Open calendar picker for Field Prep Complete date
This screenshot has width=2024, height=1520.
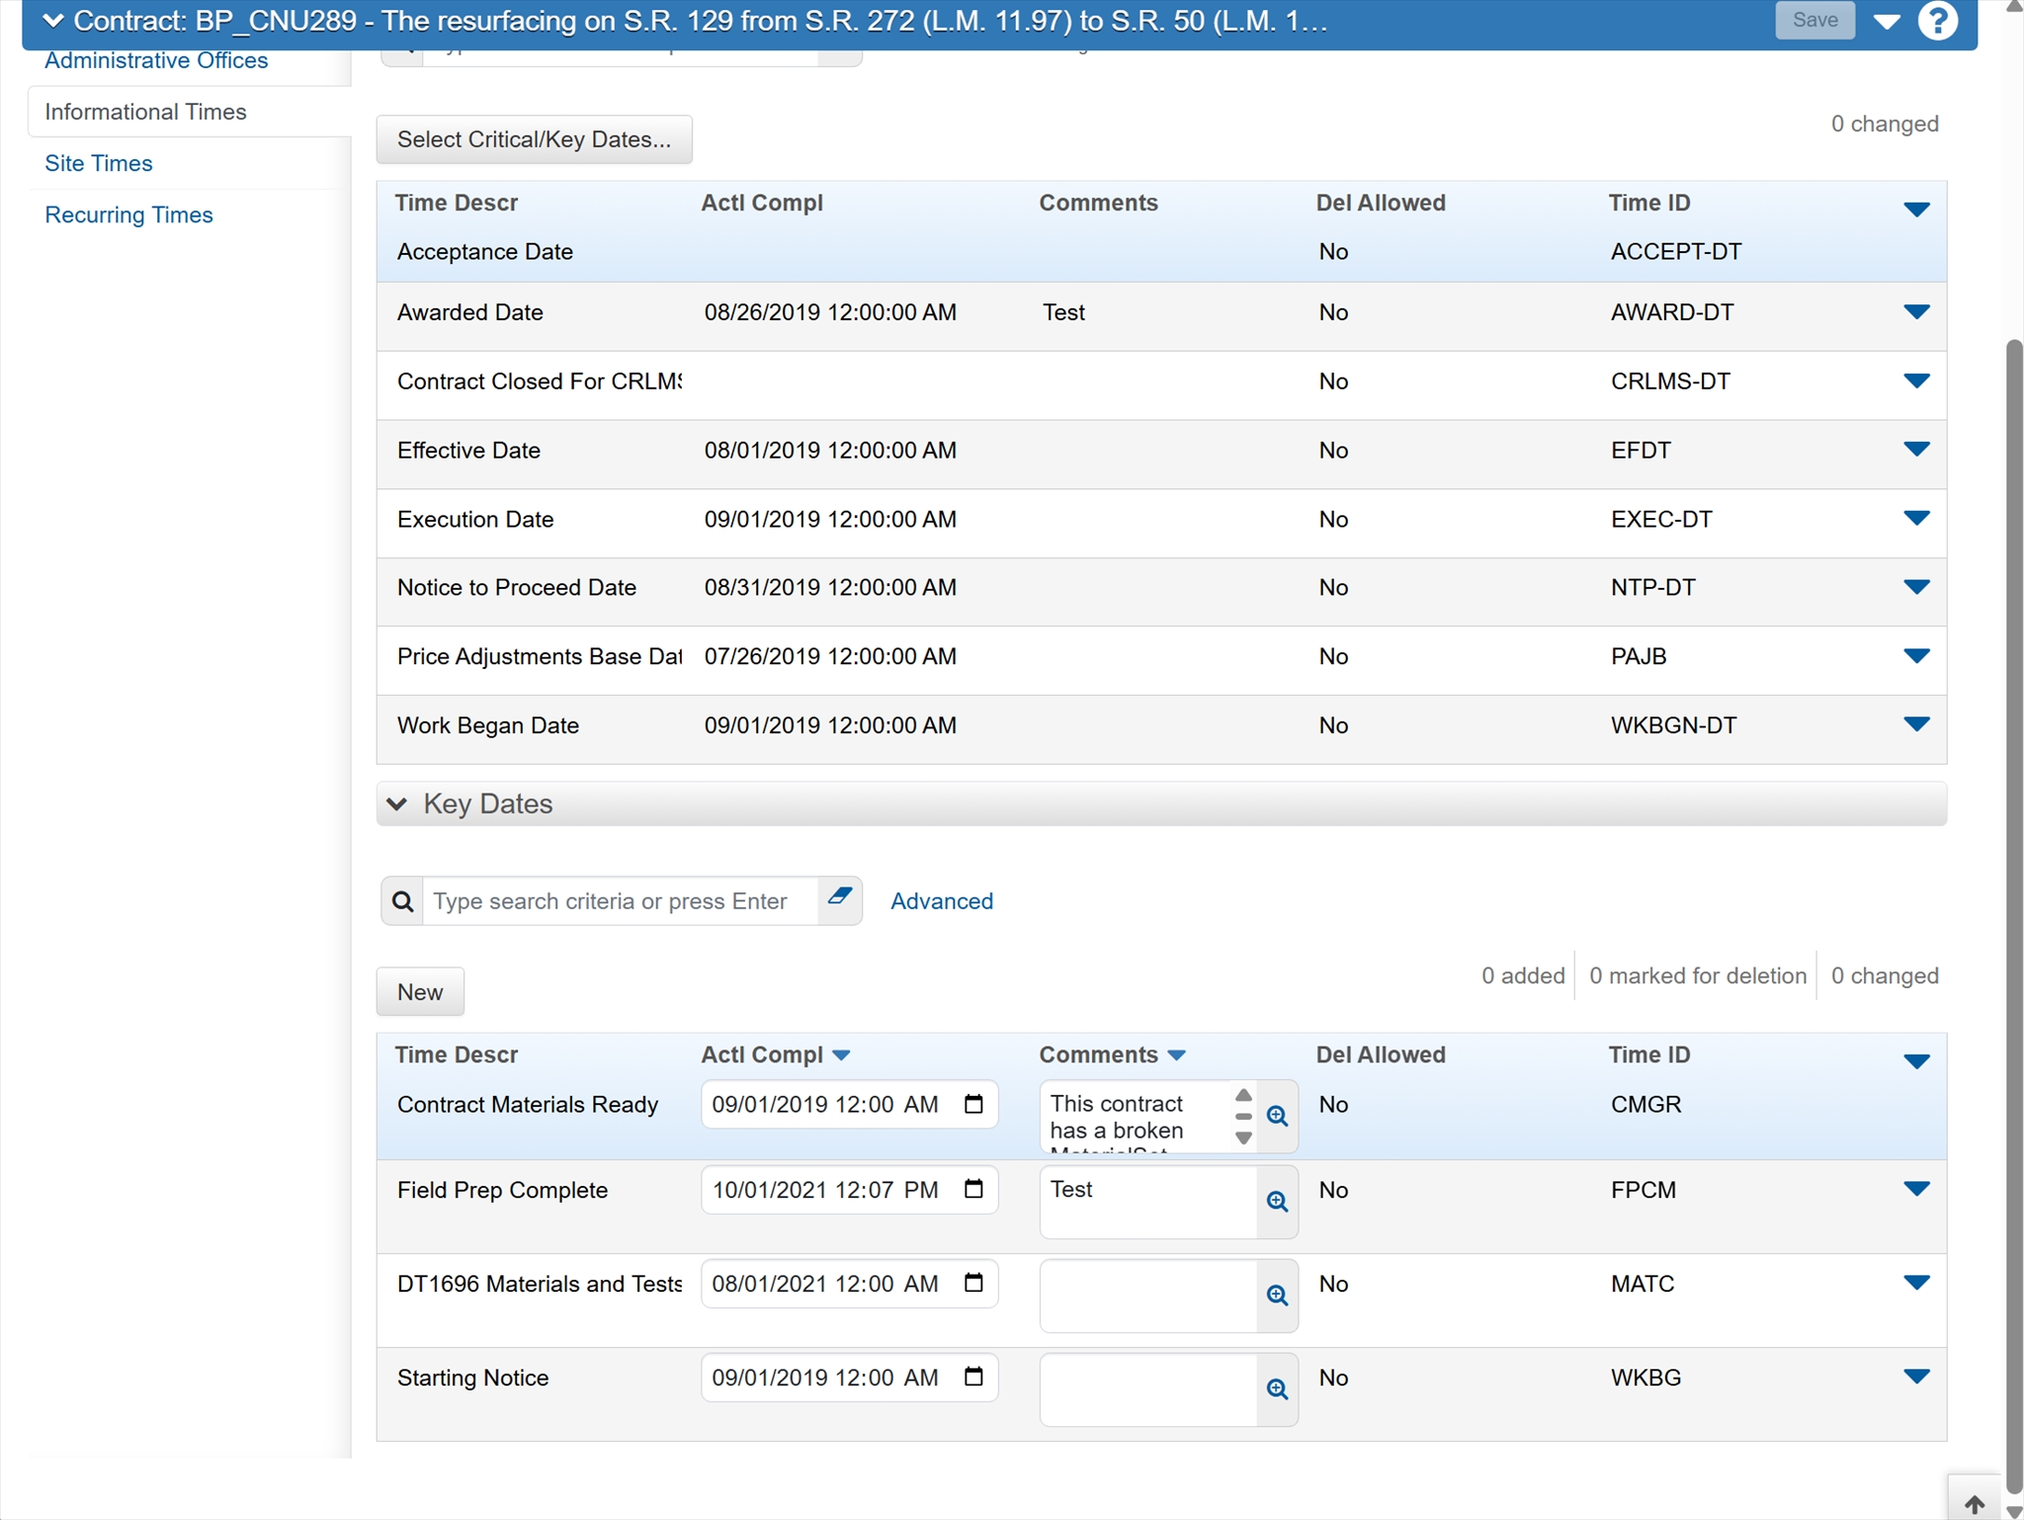click(x=973, y=1189)
